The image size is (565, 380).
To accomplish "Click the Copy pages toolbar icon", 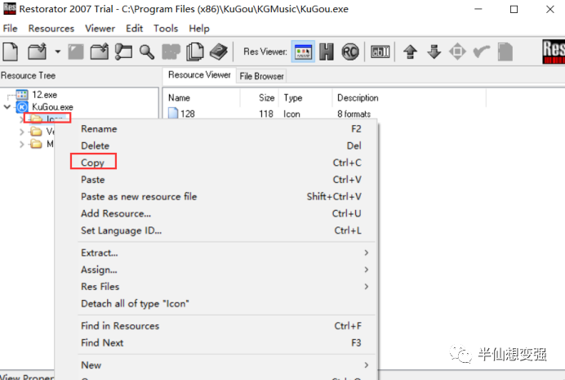I will coord(195,51).
